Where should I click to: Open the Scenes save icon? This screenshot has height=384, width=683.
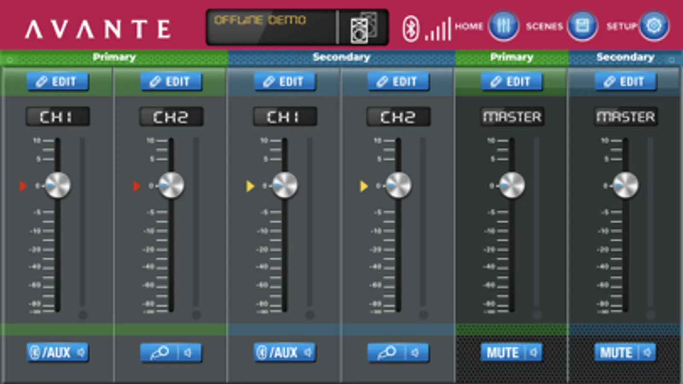(x=582, y=26)
